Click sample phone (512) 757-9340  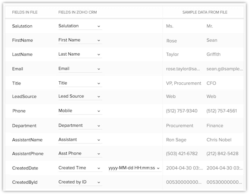point(182,111)
